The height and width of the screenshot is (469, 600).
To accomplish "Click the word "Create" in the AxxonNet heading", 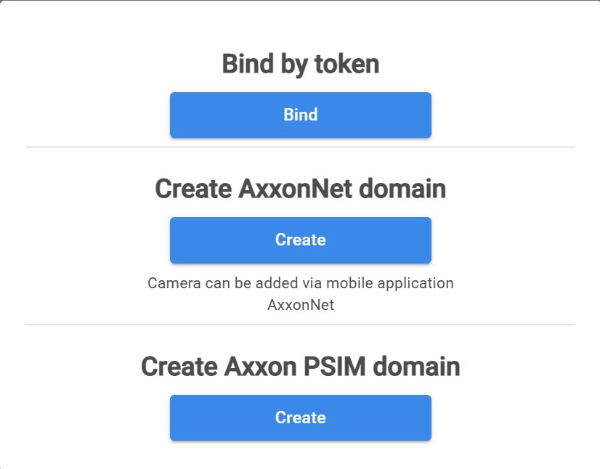I will (x=192, y=189).
